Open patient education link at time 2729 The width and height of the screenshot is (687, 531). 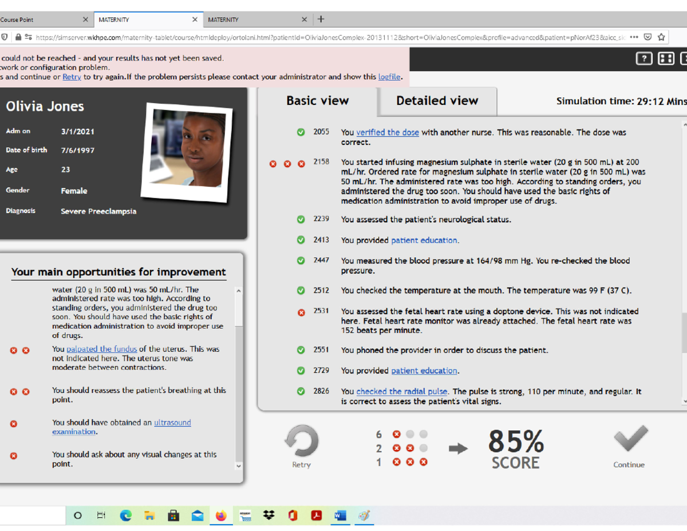click(x=424, y=371)
